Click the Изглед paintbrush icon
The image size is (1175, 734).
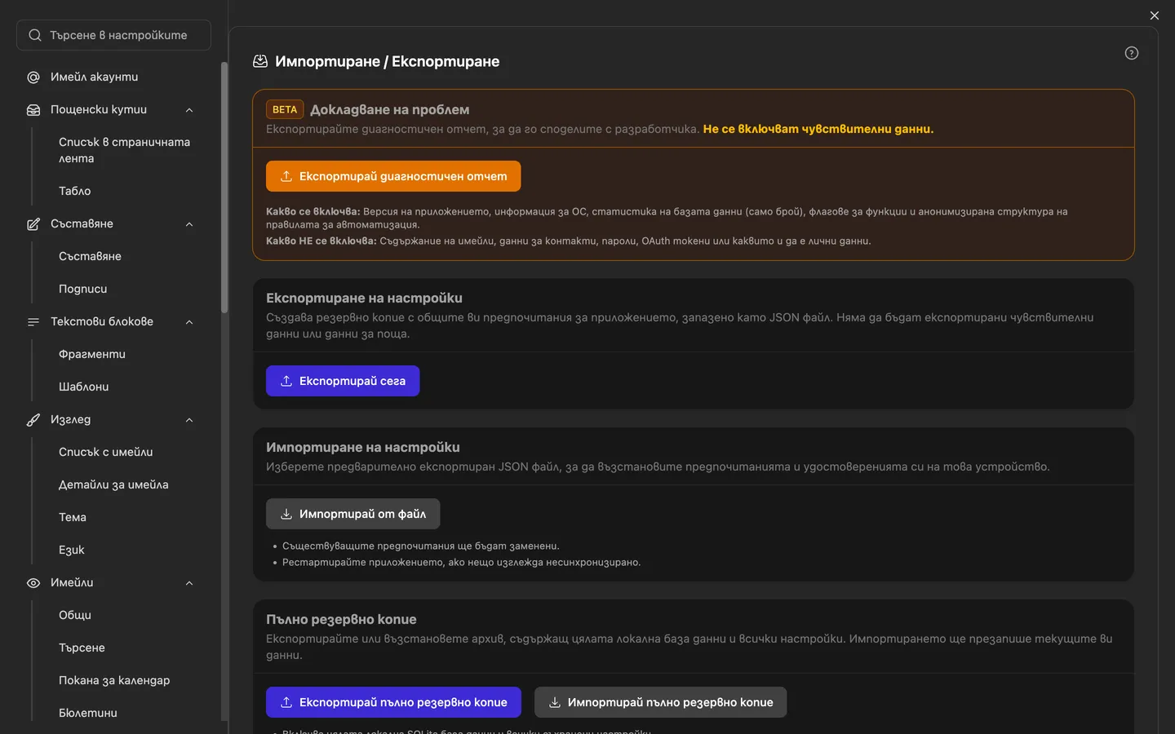[33, 420]
